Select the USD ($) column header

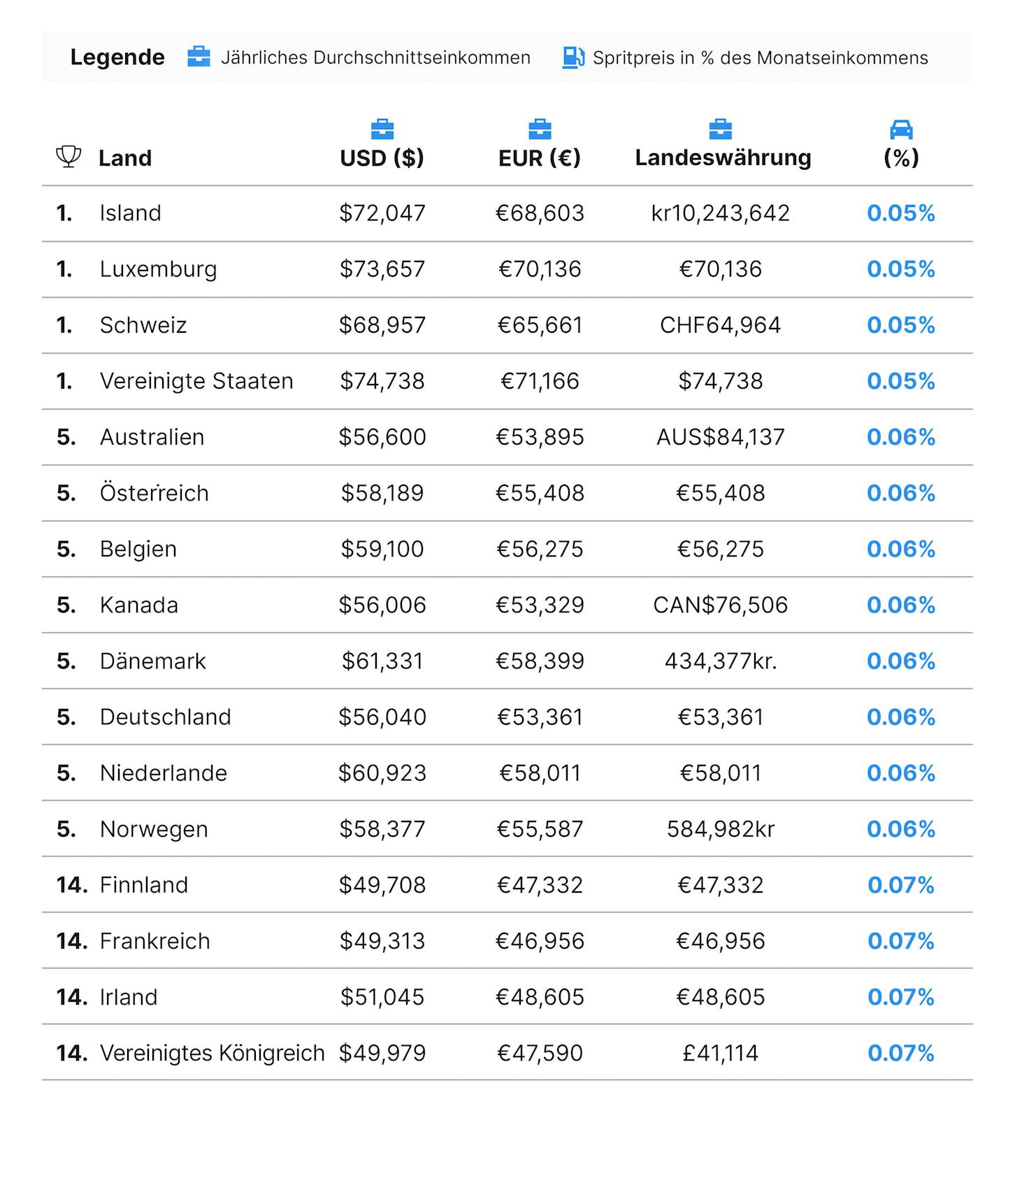coord(382,158)
